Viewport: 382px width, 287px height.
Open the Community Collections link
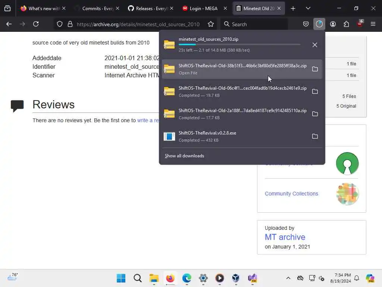pyautogui.click(x=291, y=194)
